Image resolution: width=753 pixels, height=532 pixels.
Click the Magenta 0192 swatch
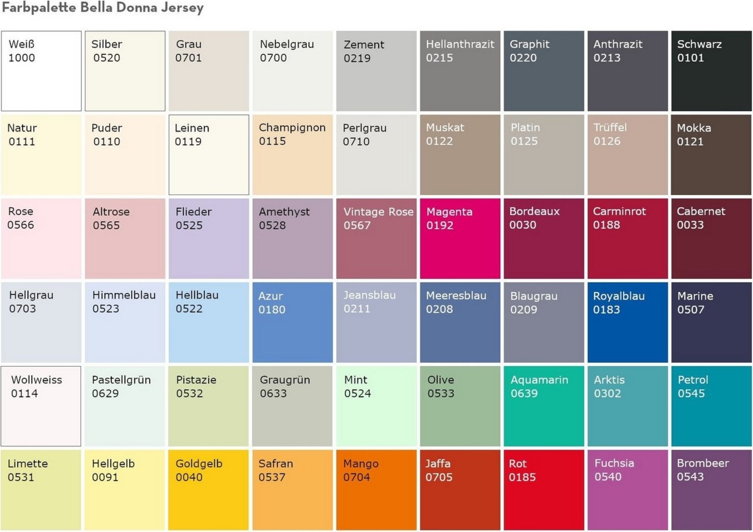(460, 238)
